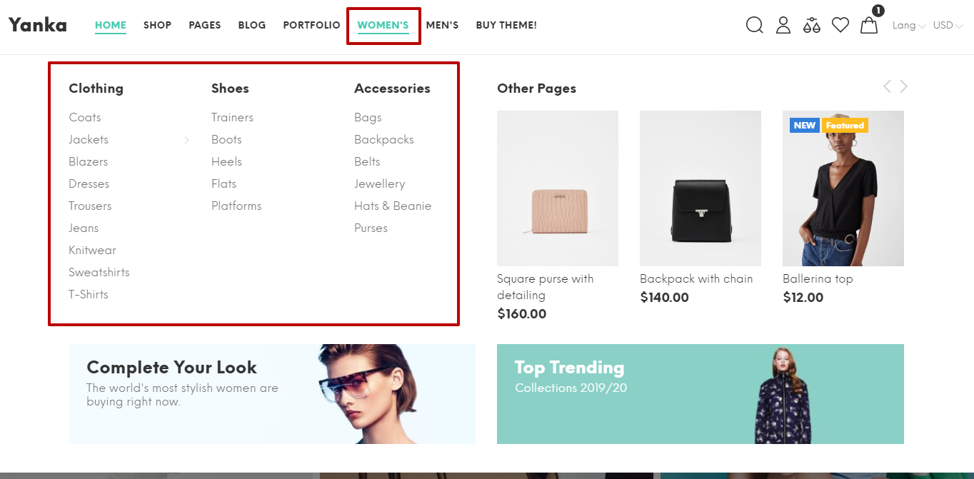Click the NEW badge on Ballerina top
The image size is (974, 479).
804,125
